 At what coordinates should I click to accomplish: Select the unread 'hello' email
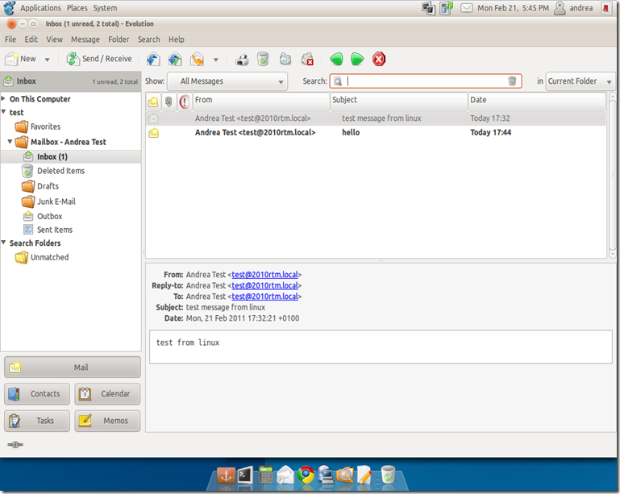pos(376,132)
